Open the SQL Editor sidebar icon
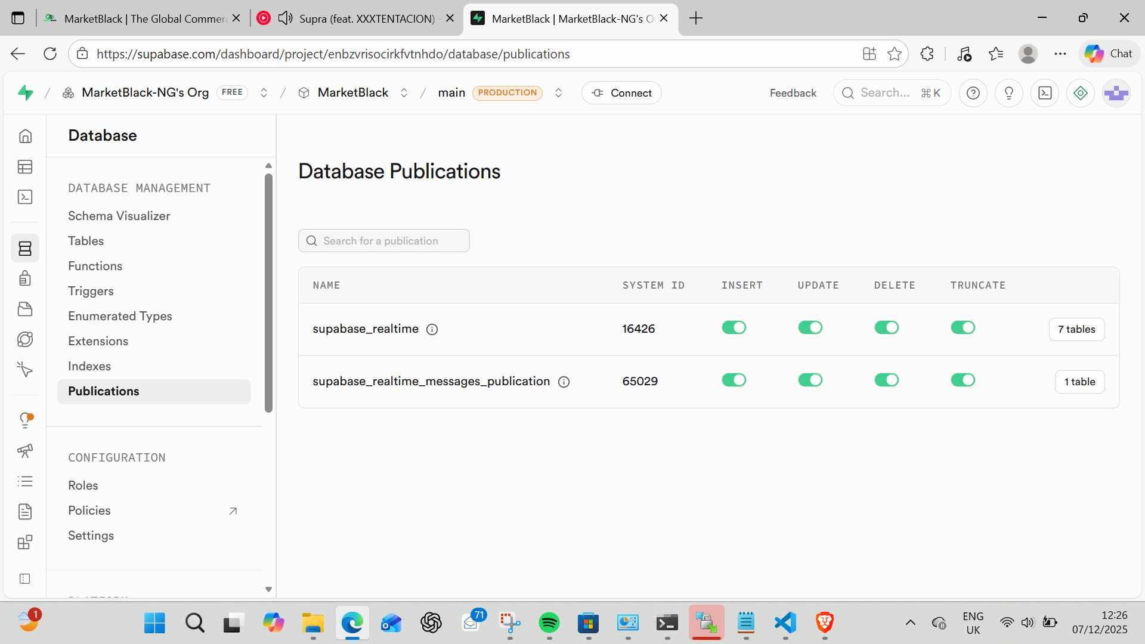The image size is (1145, 644). (x=25, y=197)
